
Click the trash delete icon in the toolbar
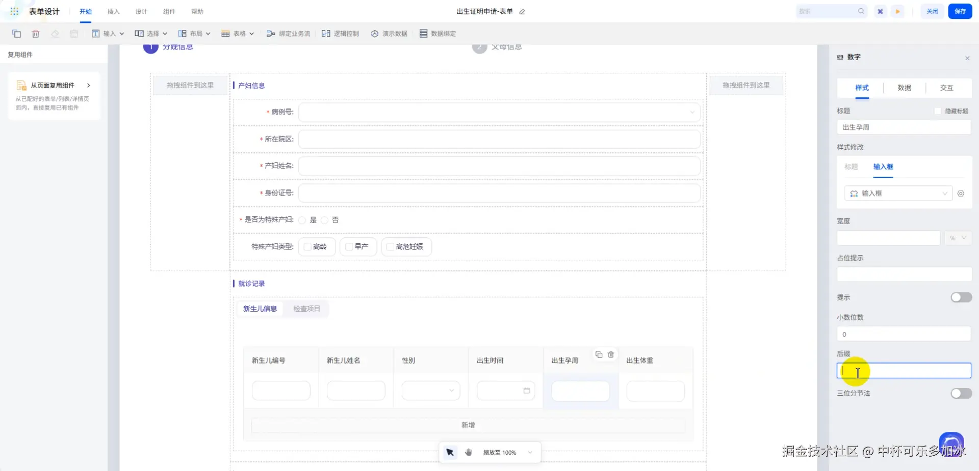tap(36, 34)
